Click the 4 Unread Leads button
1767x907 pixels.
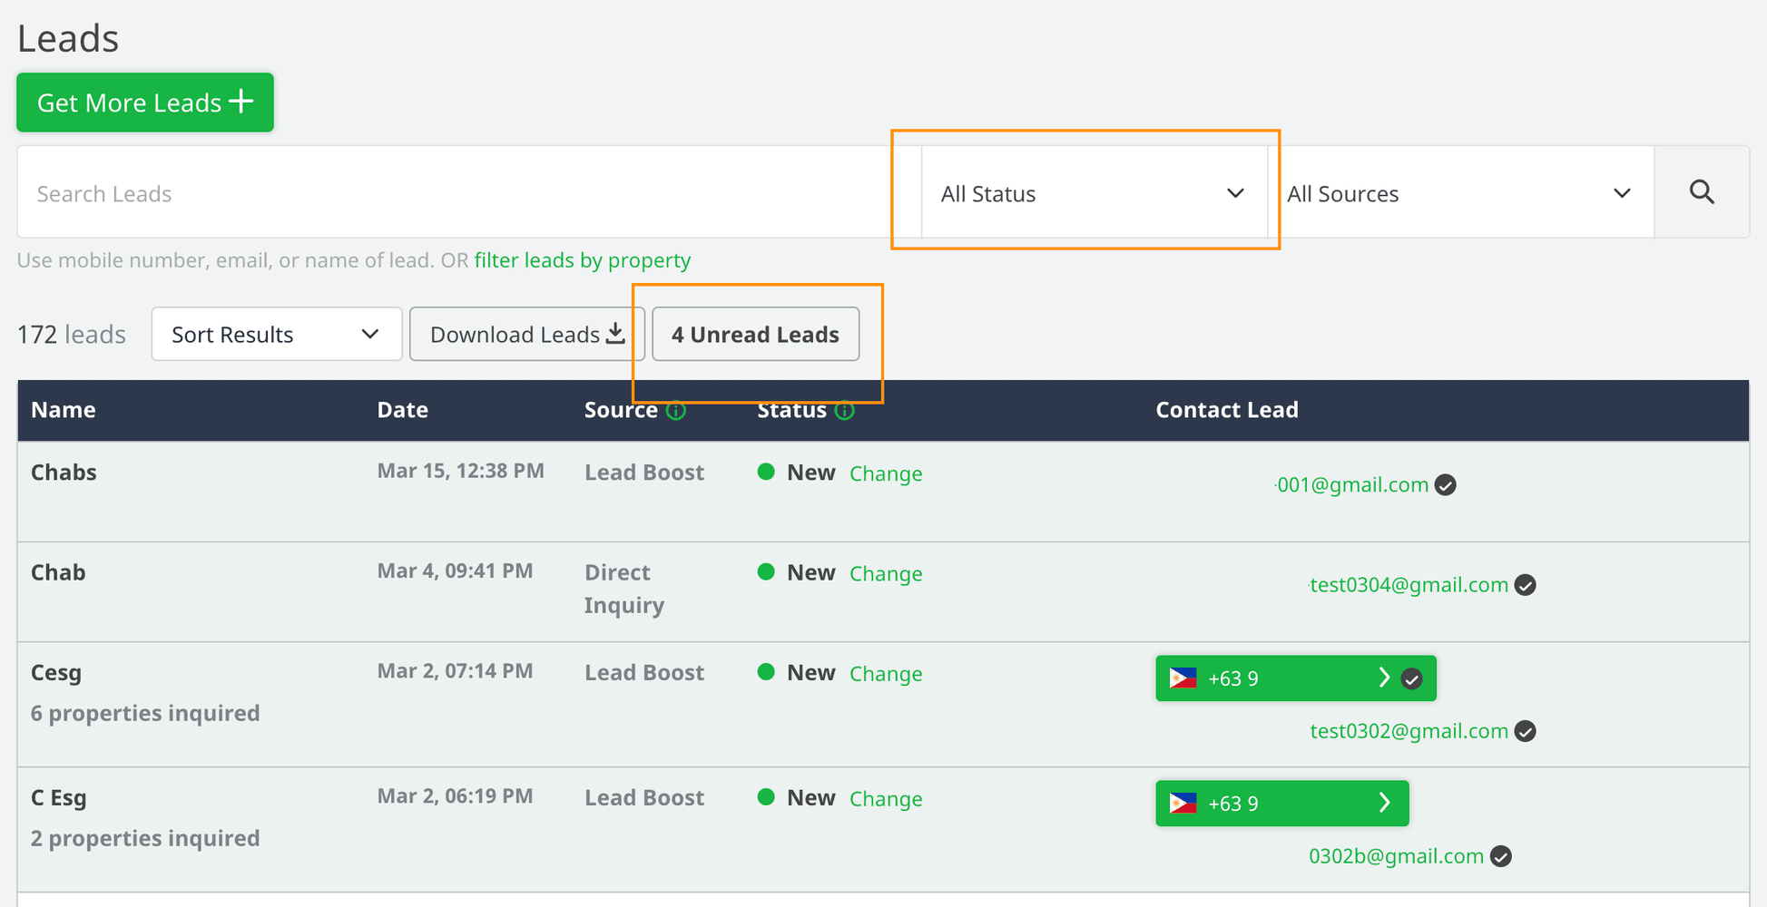click(x=754, y=334)
